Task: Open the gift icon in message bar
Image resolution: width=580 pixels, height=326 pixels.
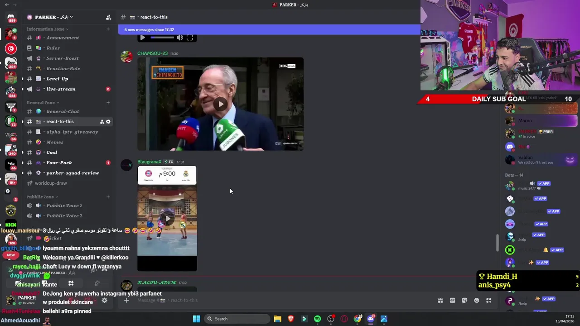Action: point(440,300)
